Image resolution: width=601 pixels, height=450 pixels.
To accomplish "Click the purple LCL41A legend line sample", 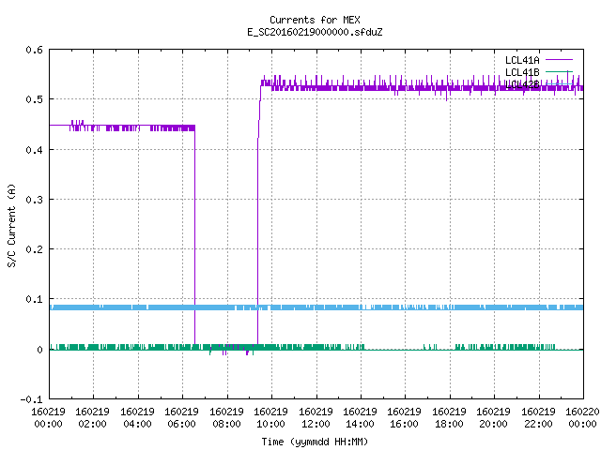I will [x=559, y=60].
